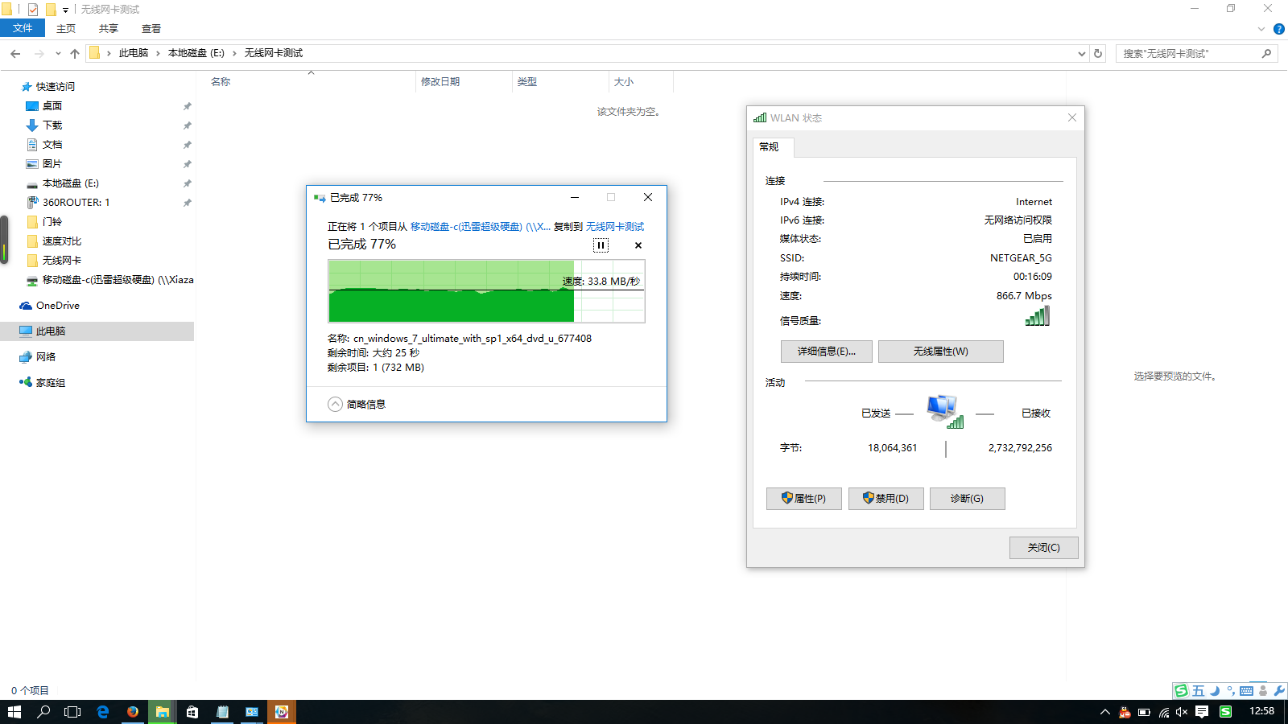The height and width of the screenshot is (724, 1288).
Task: Open destination link 无线网卡测试 in copy dialog
Action: 615,227
